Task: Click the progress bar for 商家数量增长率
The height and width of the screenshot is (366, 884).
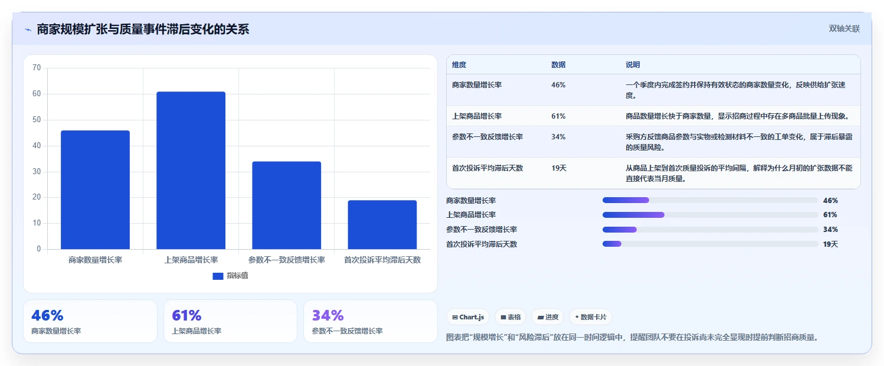Action: point(710,201)
